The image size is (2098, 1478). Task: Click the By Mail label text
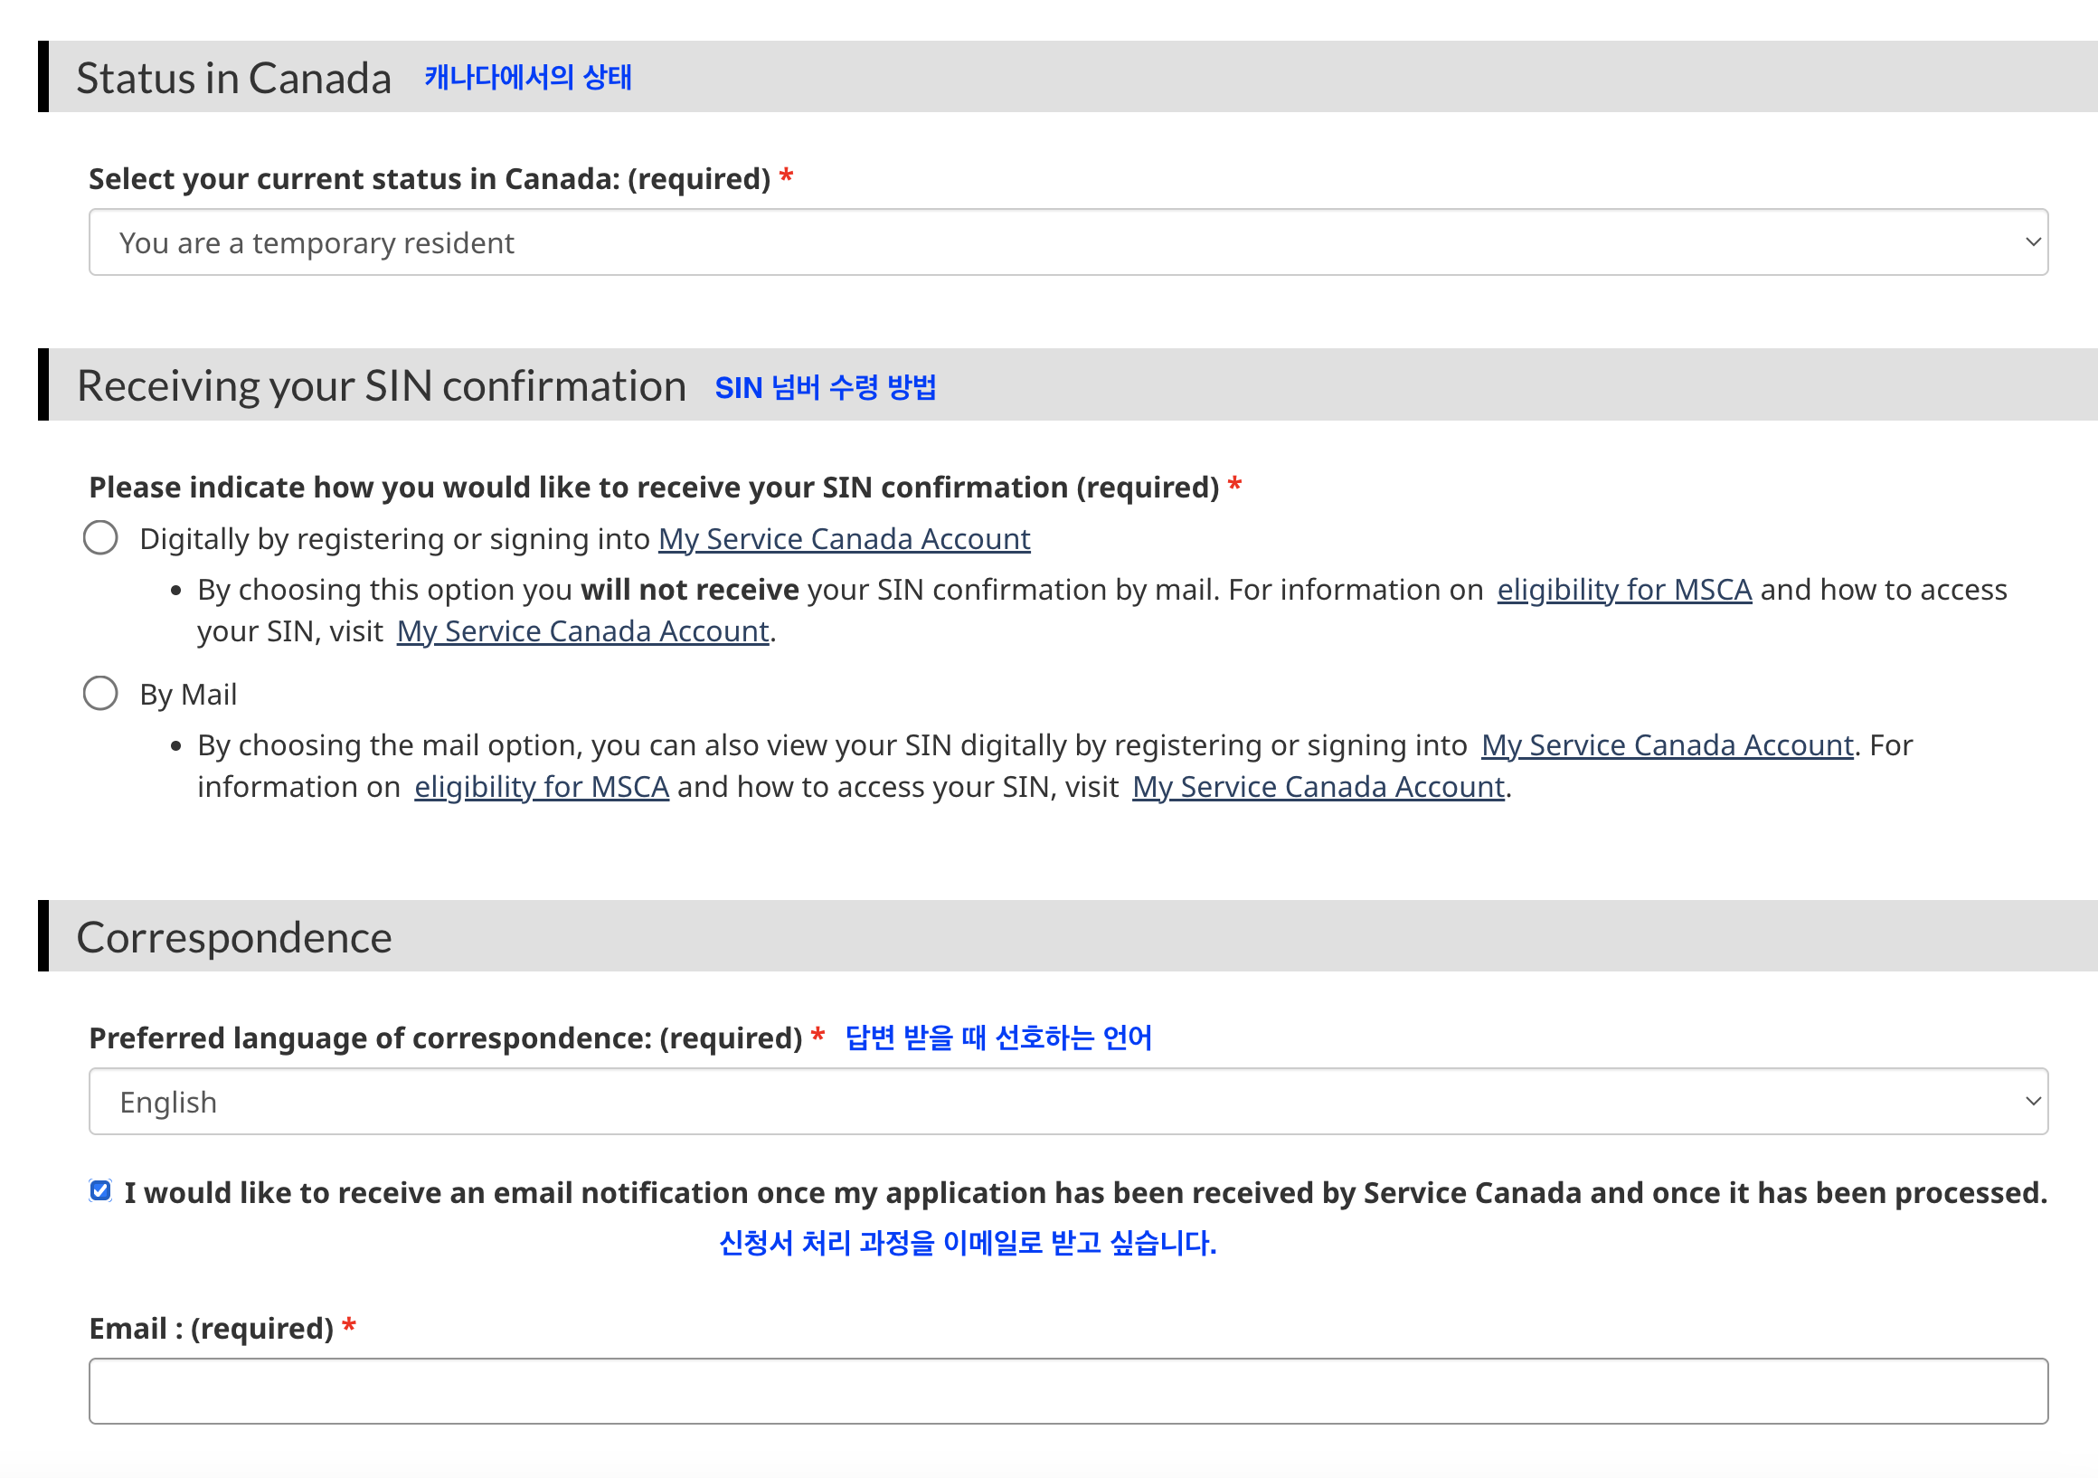point(188,695)
